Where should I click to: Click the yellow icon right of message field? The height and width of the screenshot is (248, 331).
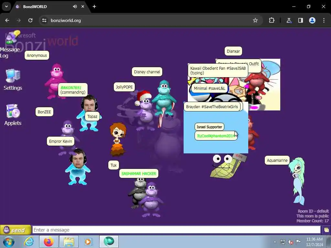tap(326, 230)
